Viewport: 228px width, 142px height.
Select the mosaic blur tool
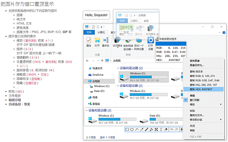156,129
